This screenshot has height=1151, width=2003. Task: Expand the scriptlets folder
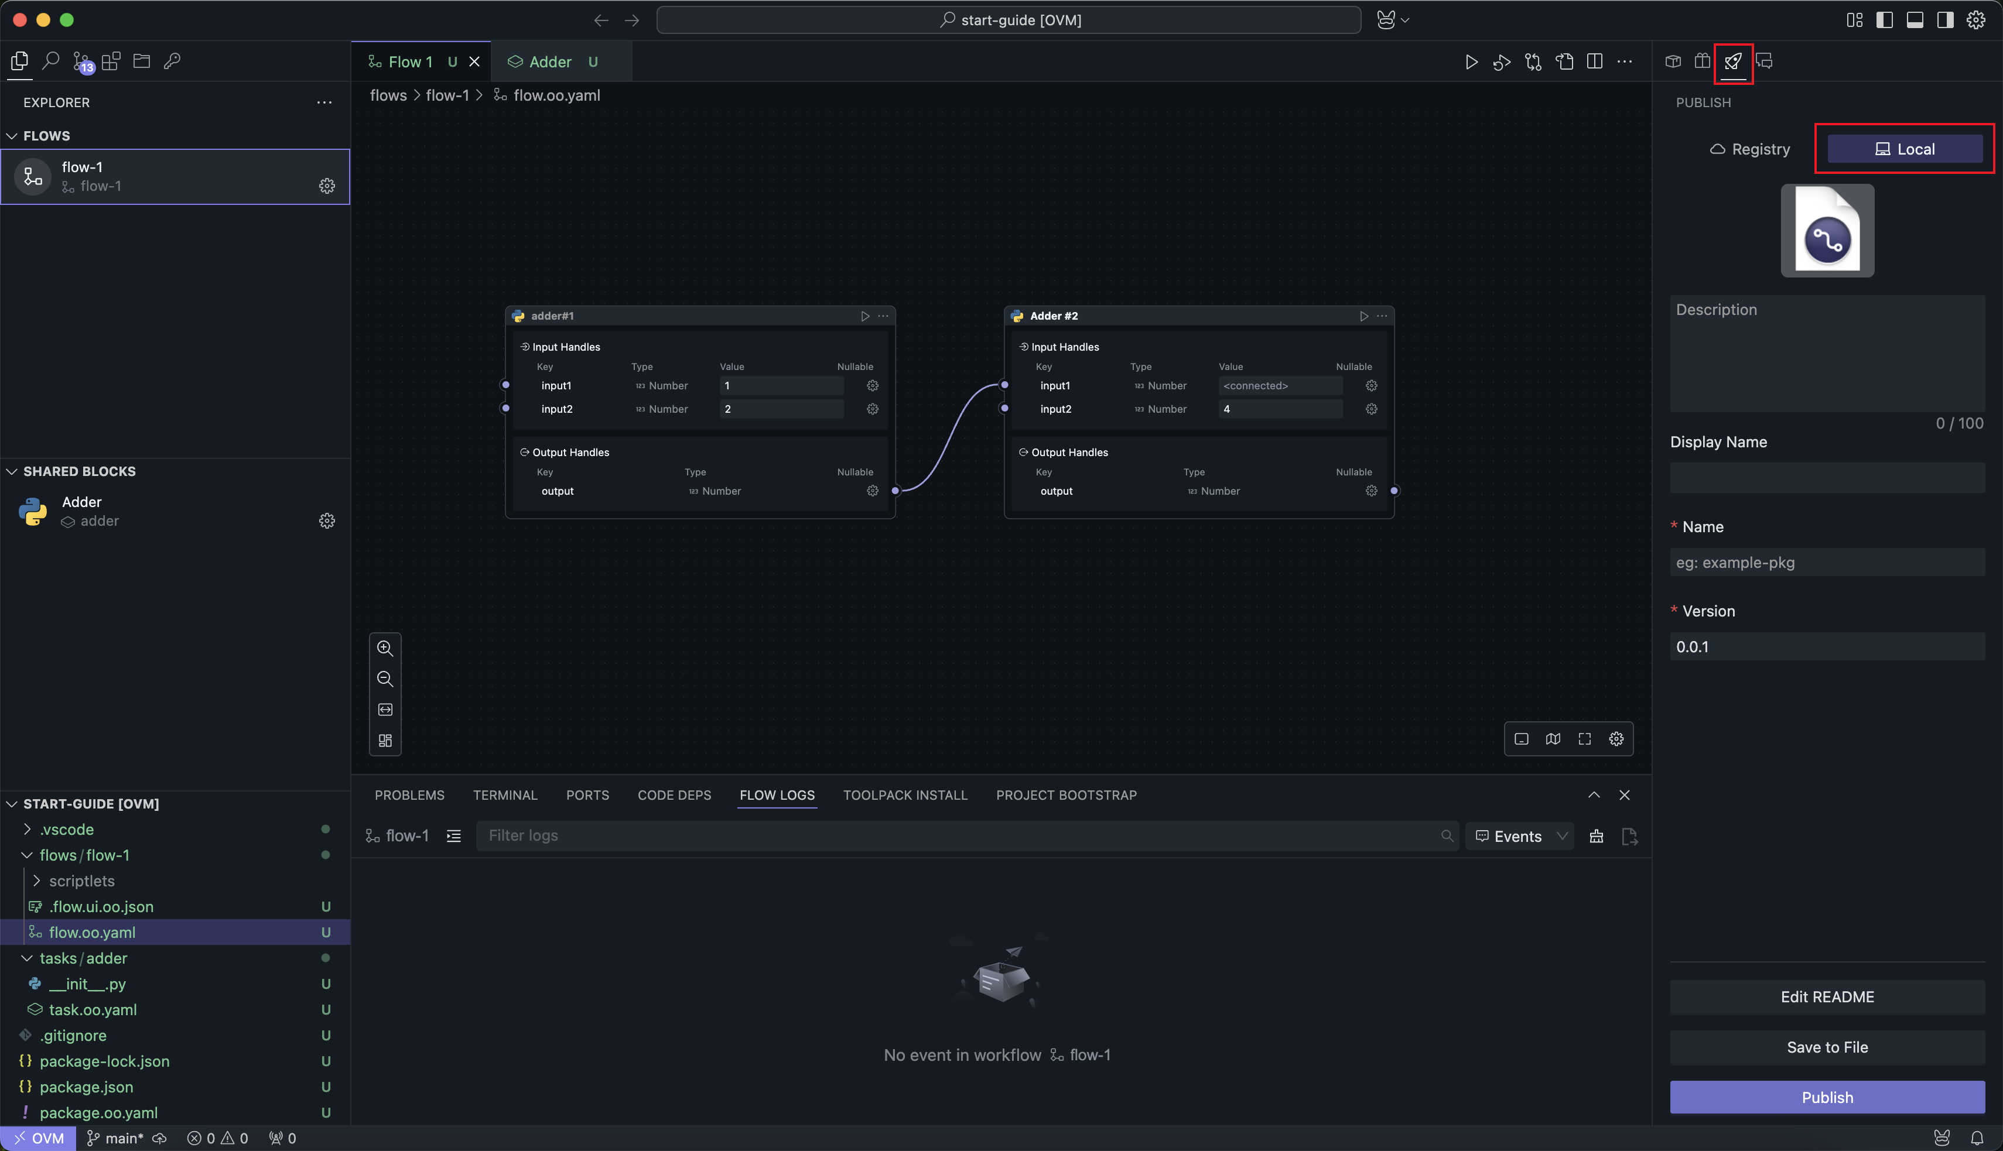click(x=36, y=881)
